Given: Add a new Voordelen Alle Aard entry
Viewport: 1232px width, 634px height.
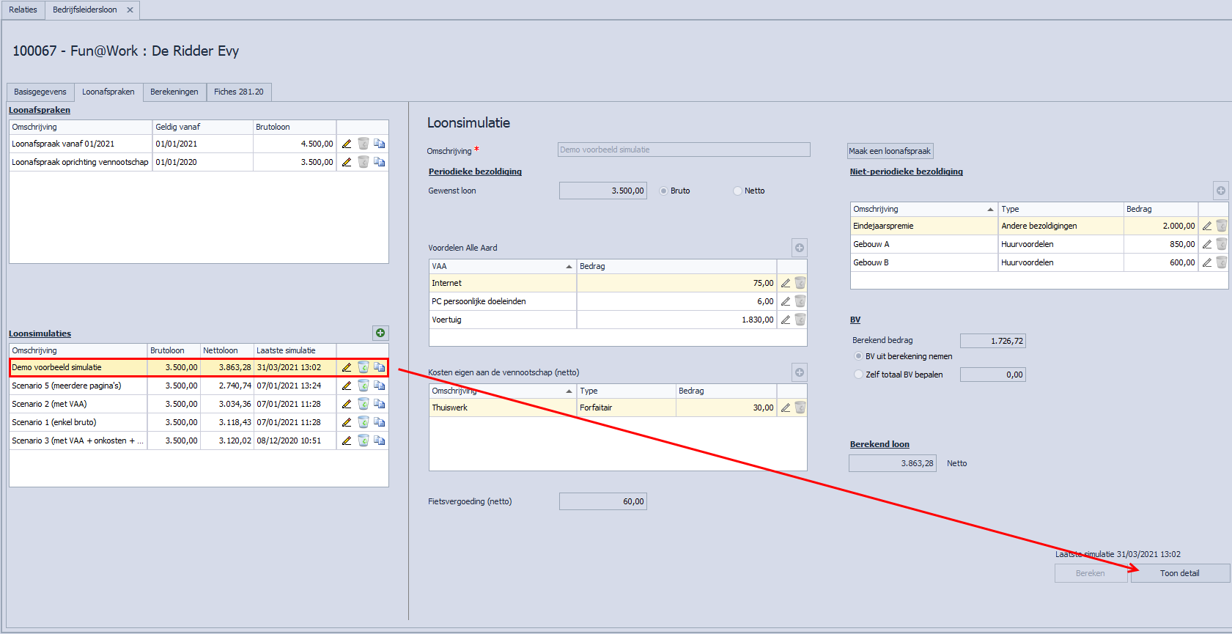Looking at the screenshot, I should point(800,248).
